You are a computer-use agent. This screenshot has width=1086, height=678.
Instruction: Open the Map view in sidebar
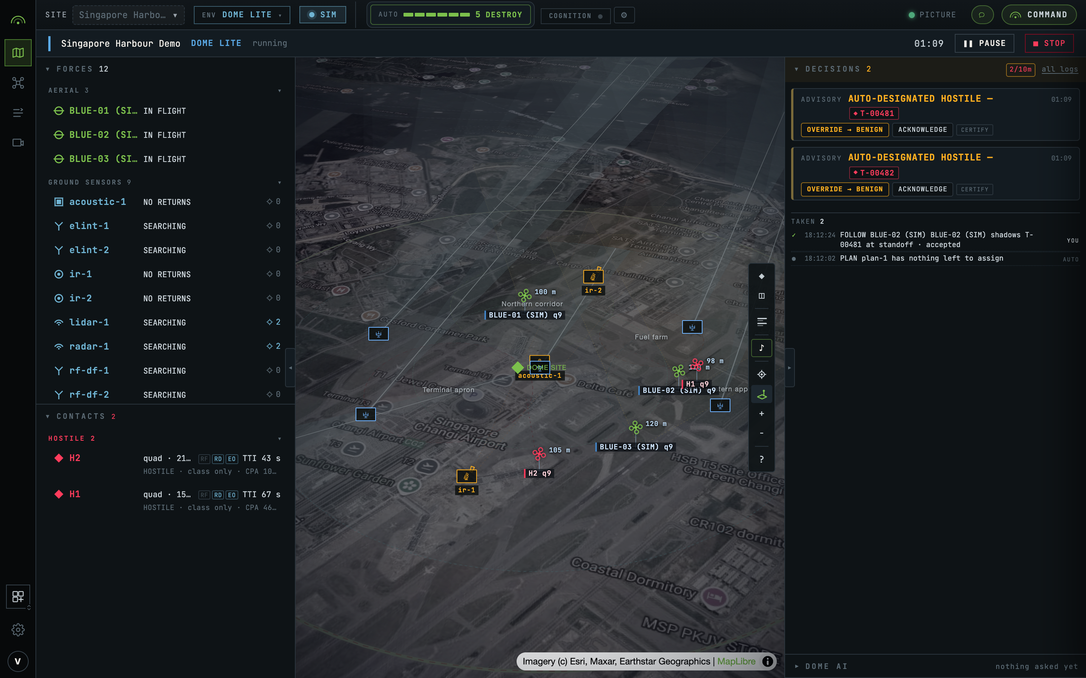coord(18,53)
